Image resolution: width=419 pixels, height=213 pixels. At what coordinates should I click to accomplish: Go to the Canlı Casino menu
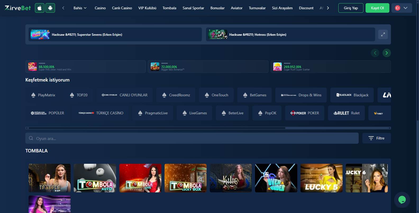pos(122,8)
